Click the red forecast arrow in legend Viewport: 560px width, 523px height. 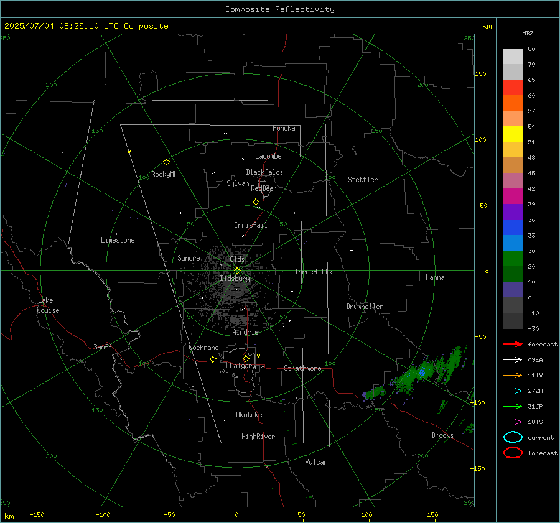click(x=513, y=344)
